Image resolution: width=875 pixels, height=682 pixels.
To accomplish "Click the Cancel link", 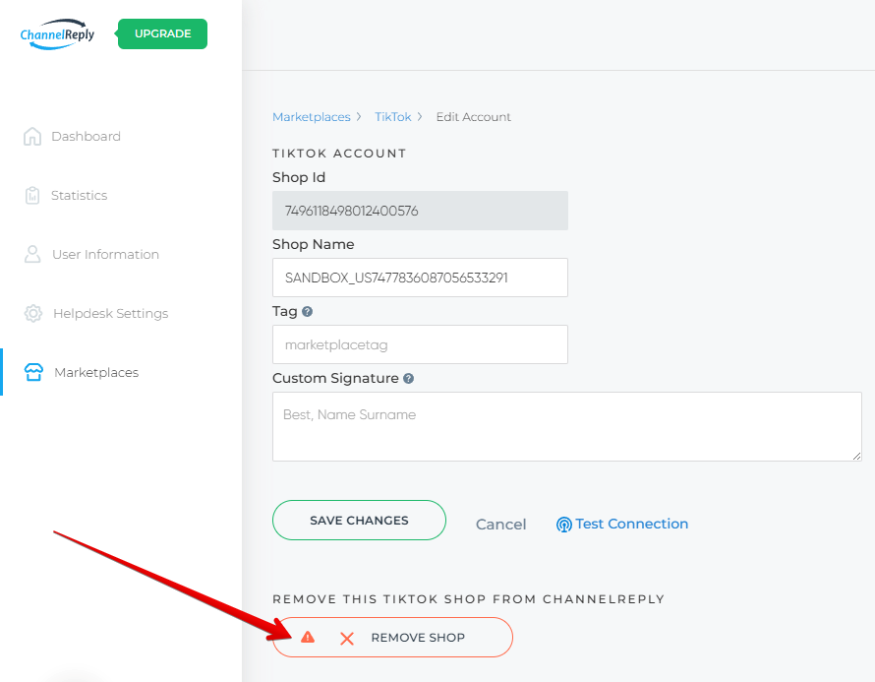I will (x=500, y=524).
